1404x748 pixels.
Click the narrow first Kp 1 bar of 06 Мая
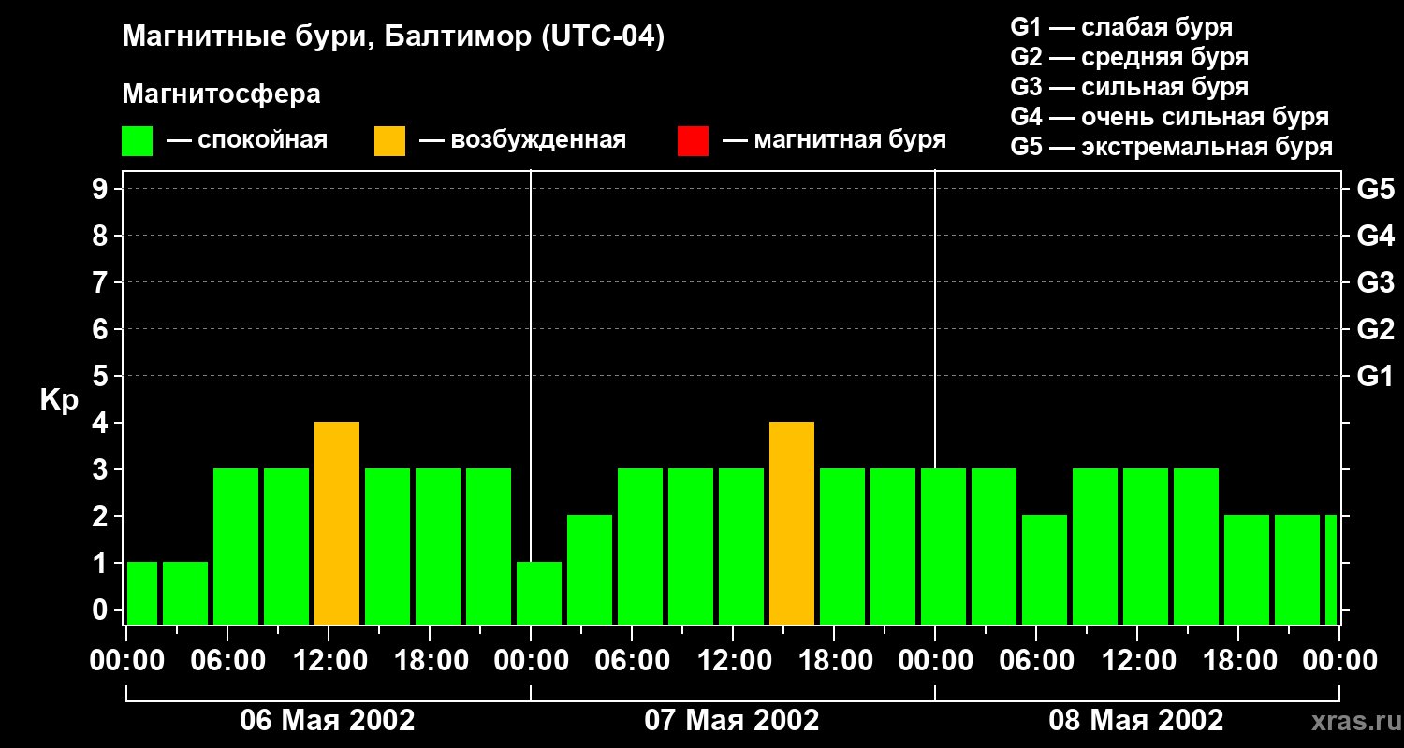tap(142, 593)
